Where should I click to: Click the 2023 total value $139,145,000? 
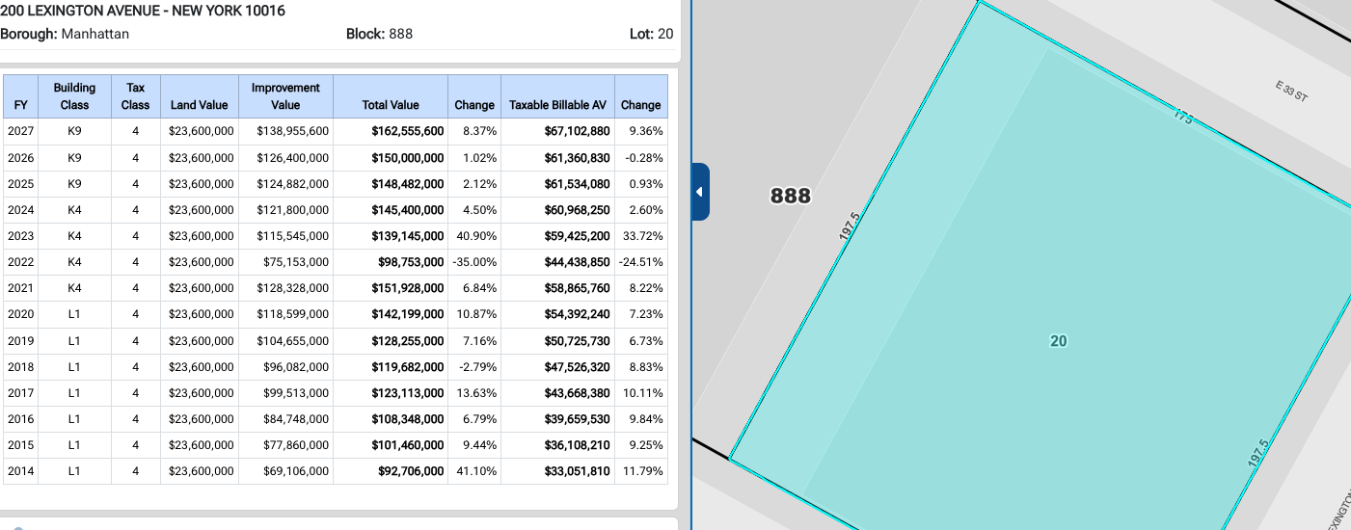pyautogui.click(x=408, y=236)
